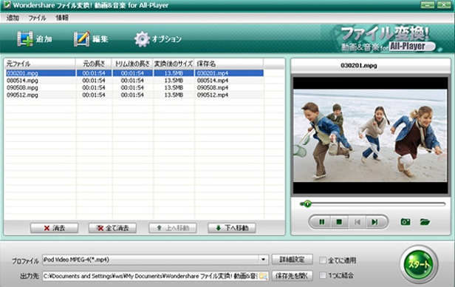The width and height of the screenshot is (455, 287).
Task: Click the preview progress track
Action: point(372,204)
